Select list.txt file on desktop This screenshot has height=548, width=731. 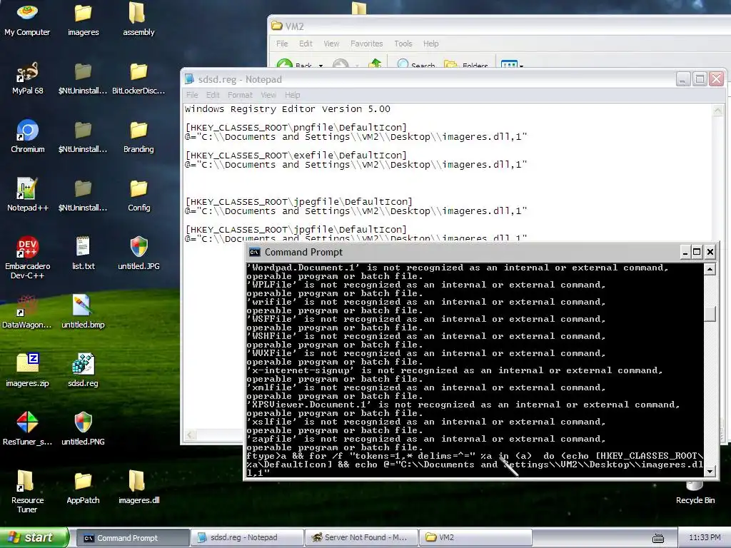click(x=83, y=253)
